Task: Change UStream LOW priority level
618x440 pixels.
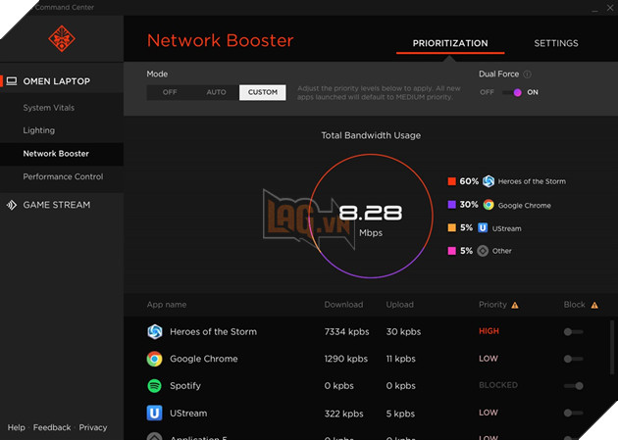Action: point(489,414)
